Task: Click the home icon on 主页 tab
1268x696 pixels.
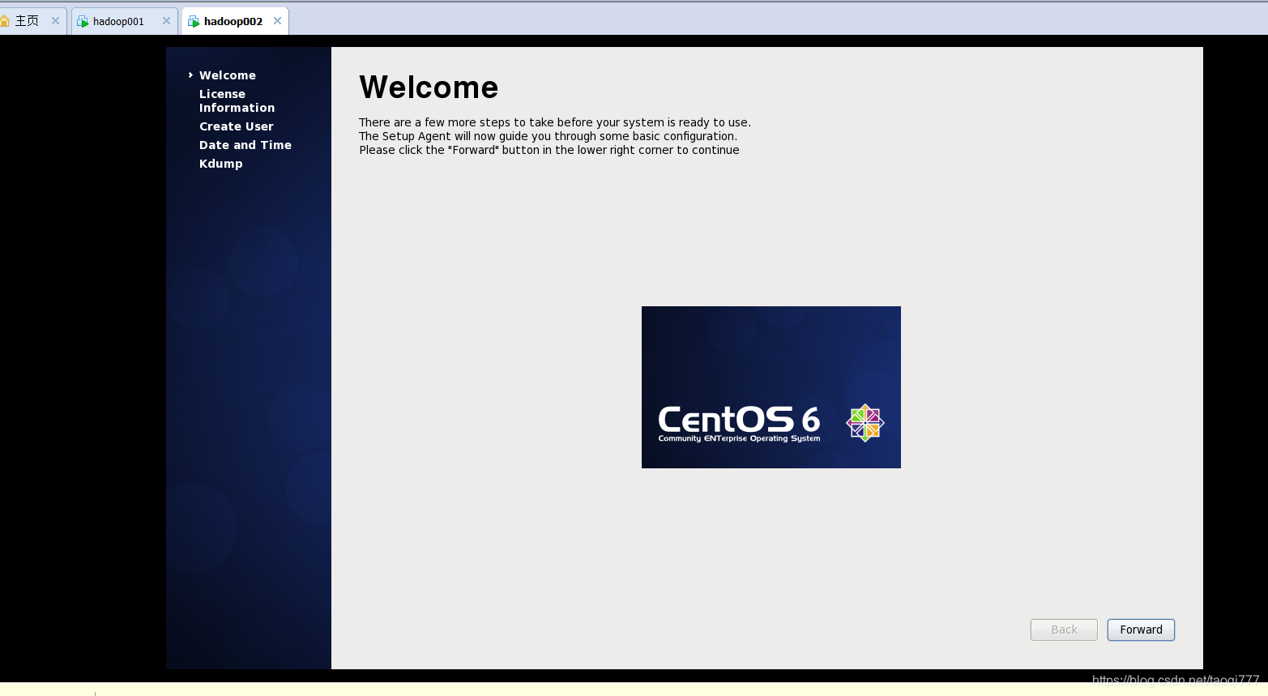Action: (4, 21)
